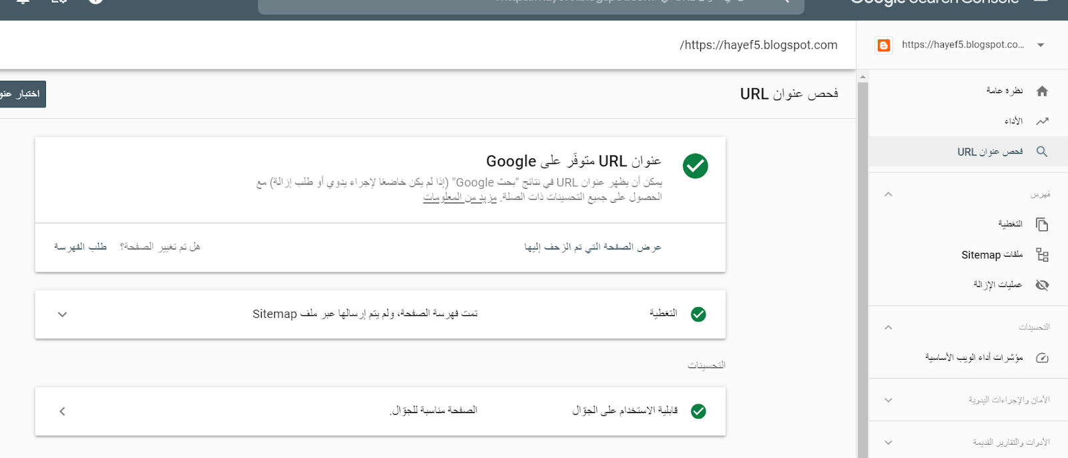Screen dimensions: 1068x458
Task: Open the Performance menu item
Action: (x=968, y=121)
